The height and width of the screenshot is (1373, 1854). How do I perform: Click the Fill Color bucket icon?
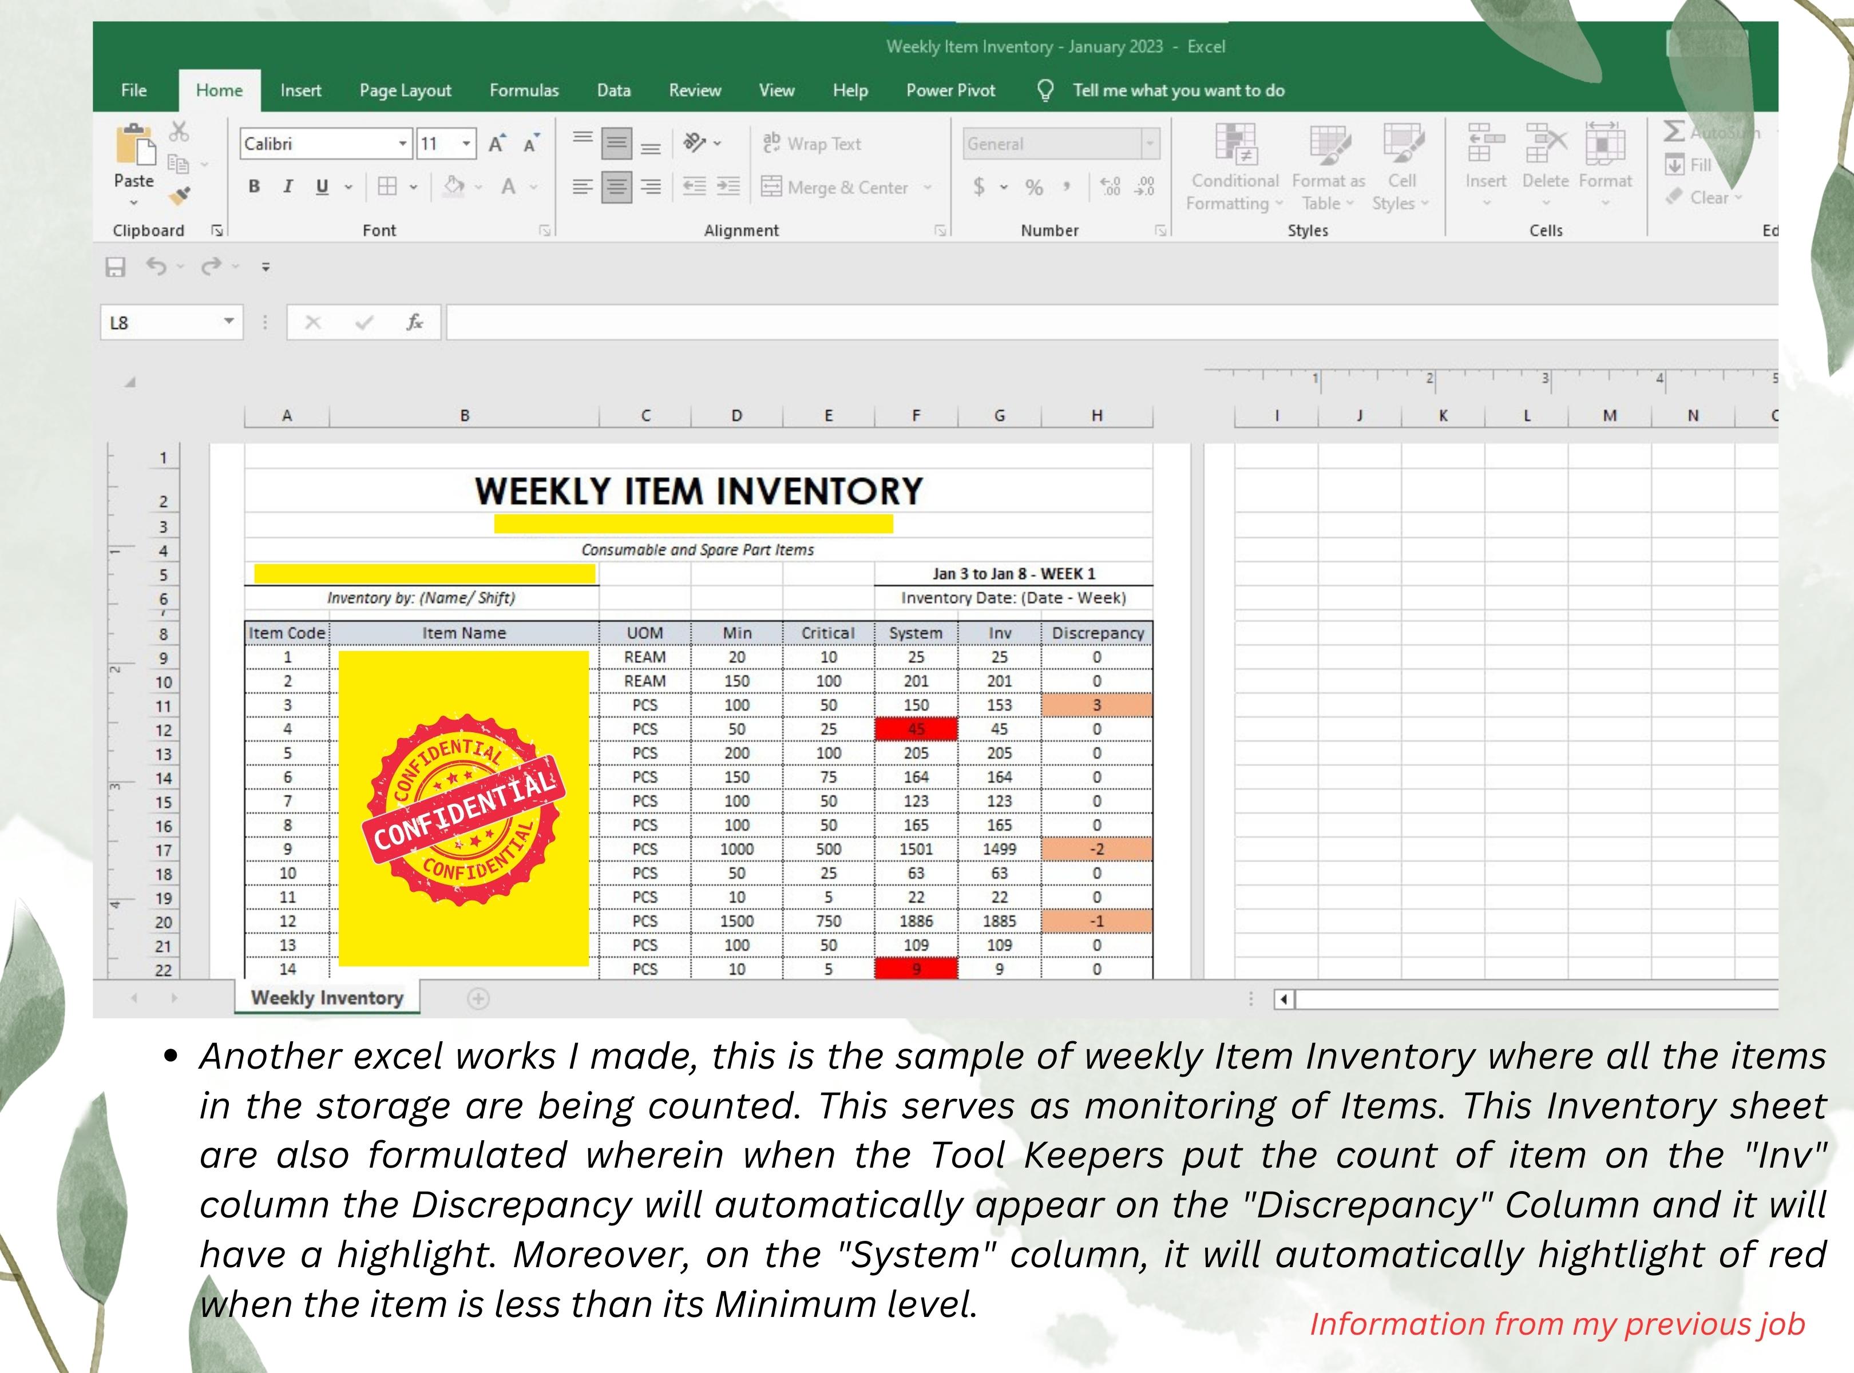click(x=454, y=186)
